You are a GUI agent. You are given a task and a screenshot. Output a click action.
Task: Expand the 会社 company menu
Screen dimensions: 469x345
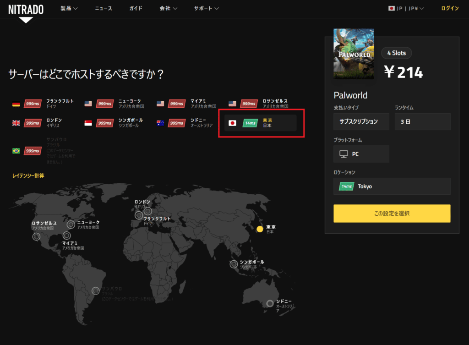(169, 8)
